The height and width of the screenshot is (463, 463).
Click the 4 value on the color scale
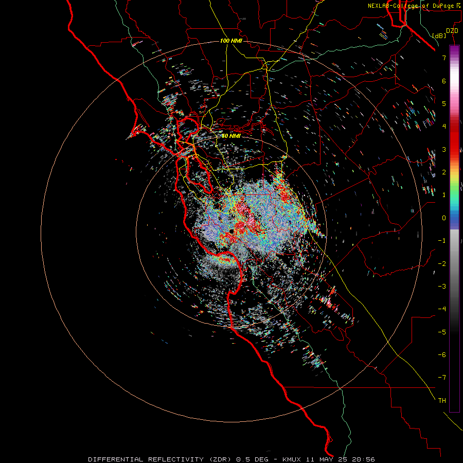click(x=444, y=127)
